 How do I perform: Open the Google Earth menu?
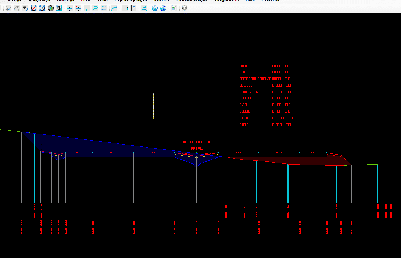click(x=226, y=1)
